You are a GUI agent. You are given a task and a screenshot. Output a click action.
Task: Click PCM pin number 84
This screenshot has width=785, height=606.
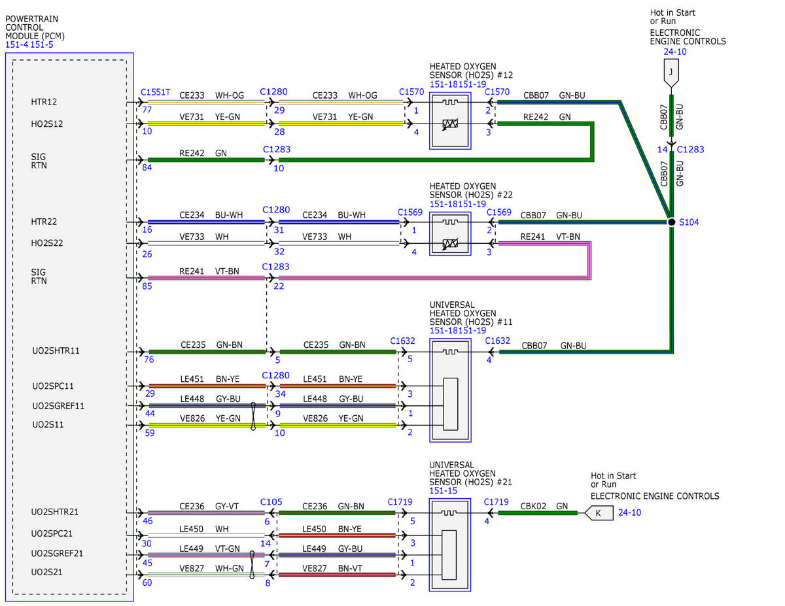point(147,168)
